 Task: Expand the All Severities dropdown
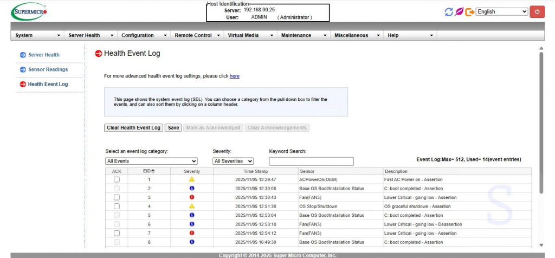(233, 161)
